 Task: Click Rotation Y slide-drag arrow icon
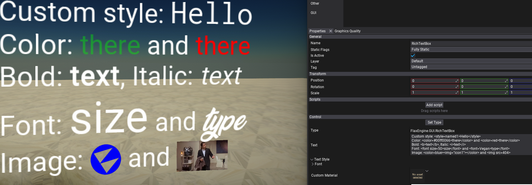[x=506, y=87]
